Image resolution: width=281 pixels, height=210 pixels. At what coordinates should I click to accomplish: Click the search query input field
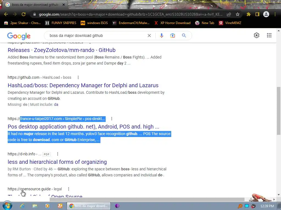tap(97, 36)
